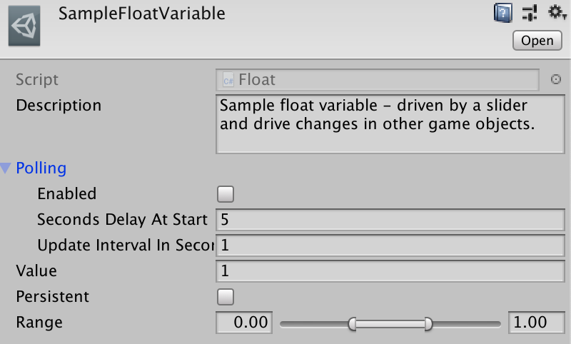Screen dimensions: 571x344
Task: Click the Seconds Delay At Start field
Action: [390, 220]
